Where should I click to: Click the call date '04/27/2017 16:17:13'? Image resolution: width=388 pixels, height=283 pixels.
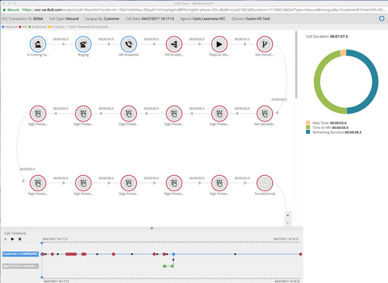[157, 19]
